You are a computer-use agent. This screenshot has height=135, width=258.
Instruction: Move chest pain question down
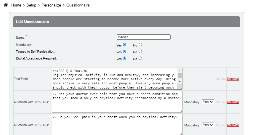(218, 125)
